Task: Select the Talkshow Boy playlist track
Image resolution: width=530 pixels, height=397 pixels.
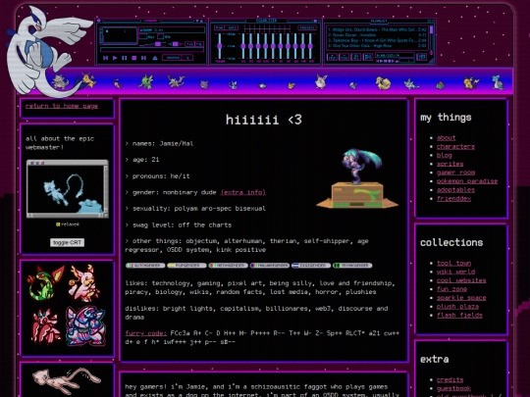Action: coord(377,40)
